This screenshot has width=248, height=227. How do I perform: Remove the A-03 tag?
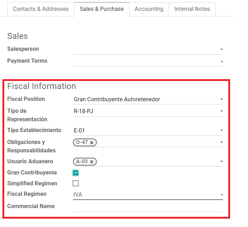tap(92, 162)
